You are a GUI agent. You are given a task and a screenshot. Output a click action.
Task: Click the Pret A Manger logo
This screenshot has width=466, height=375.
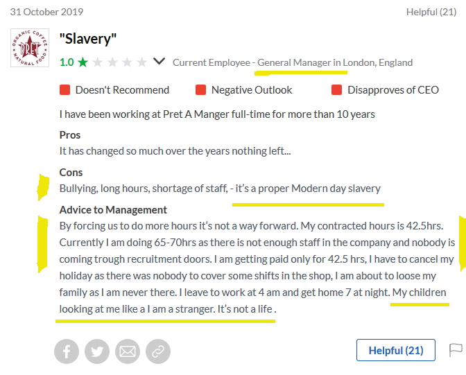point(30,48)
